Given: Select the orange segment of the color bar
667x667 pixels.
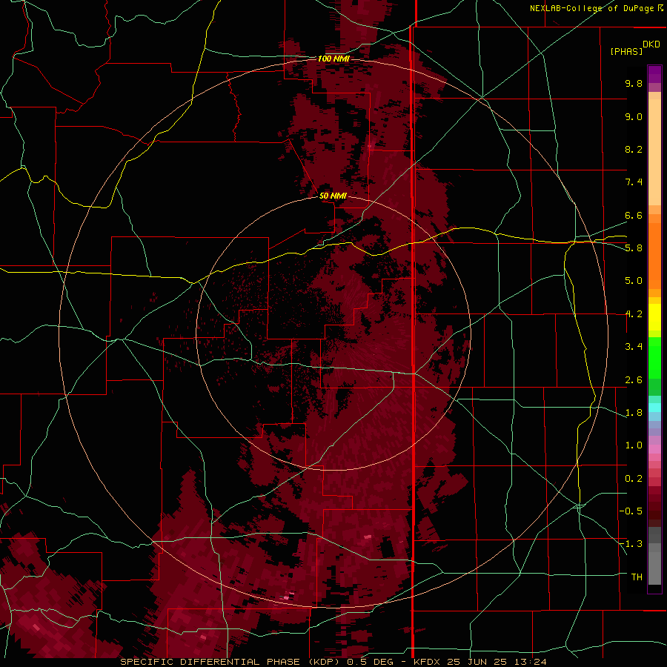Looking at the screenshot, I should (x=654, y=256).
